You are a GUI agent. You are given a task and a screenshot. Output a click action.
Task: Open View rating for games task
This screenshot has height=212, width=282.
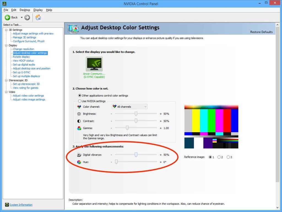(25, 88)
